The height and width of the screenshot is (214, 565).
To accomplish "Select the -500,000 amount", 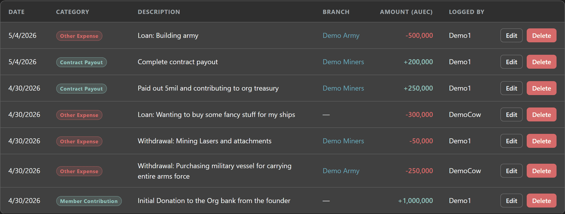I will 419,35.
